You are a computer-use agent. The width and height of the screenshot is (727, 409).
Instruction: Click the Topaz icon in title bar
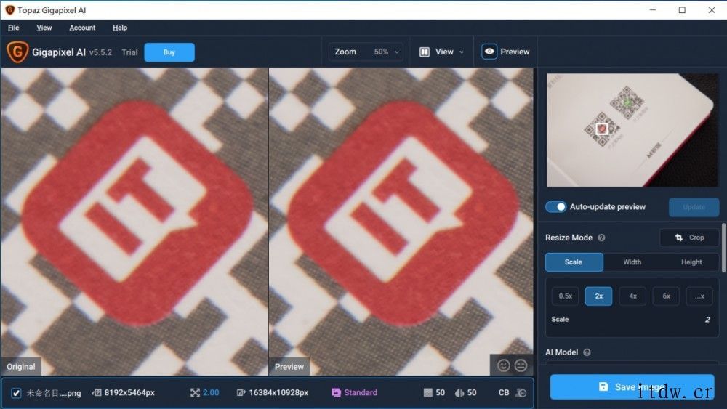[9, 9]
